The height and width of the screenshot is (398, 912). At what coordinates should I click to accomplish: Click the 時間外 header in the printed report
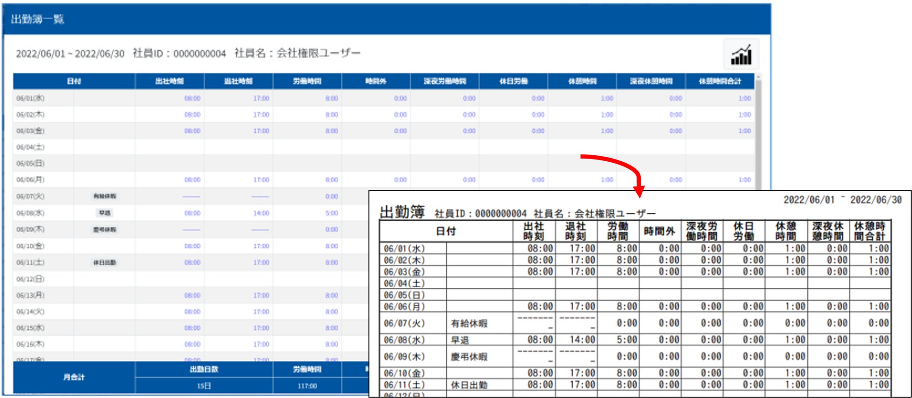659,231
